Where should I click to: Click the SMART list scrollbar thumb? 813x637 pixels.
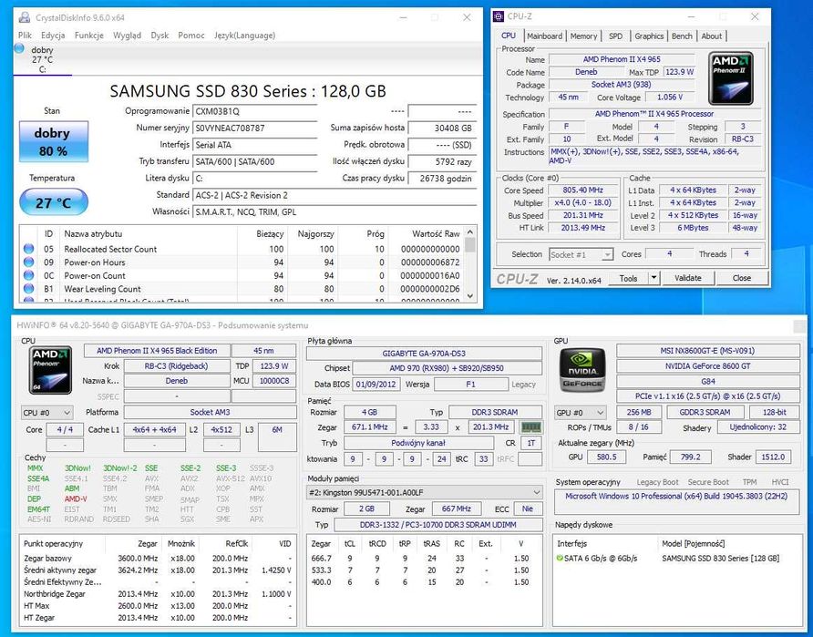point(470,244)
